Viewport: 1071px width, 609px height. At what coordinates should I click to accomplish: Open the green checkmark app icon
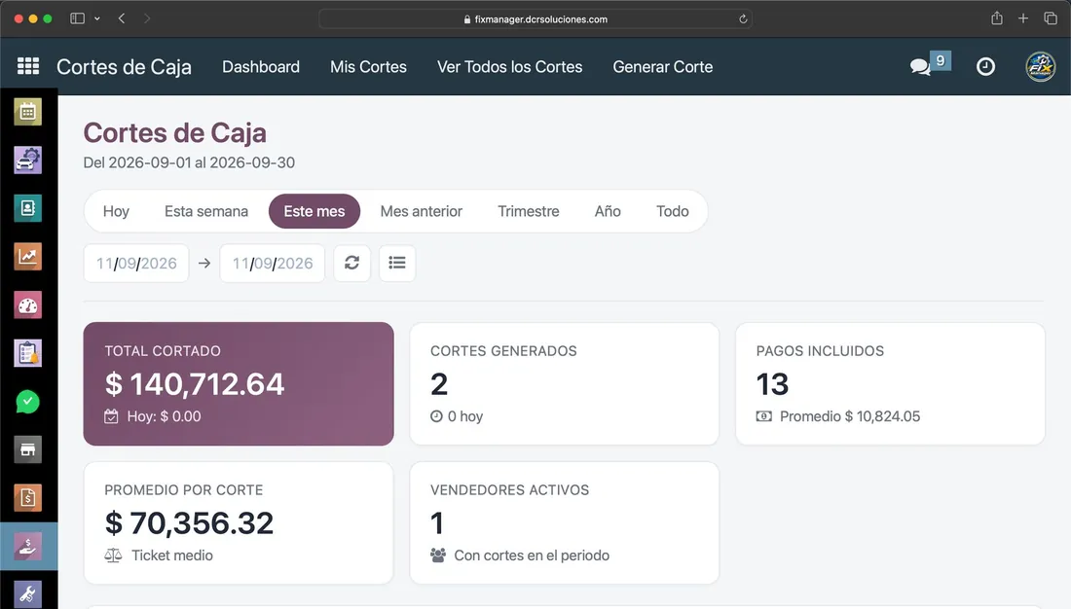[x=28, y=402]
